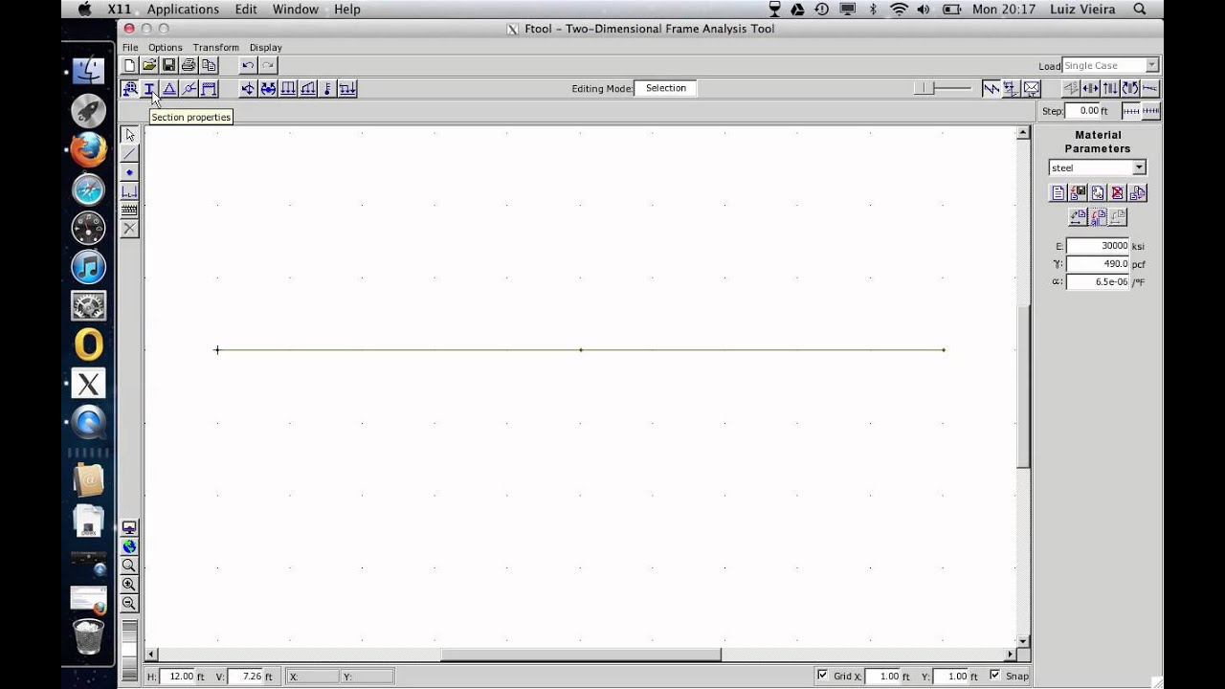The width and height of the screenshot is (1225, 689).
Task: Delete the current material red X icon
Action: (1118, 192)
